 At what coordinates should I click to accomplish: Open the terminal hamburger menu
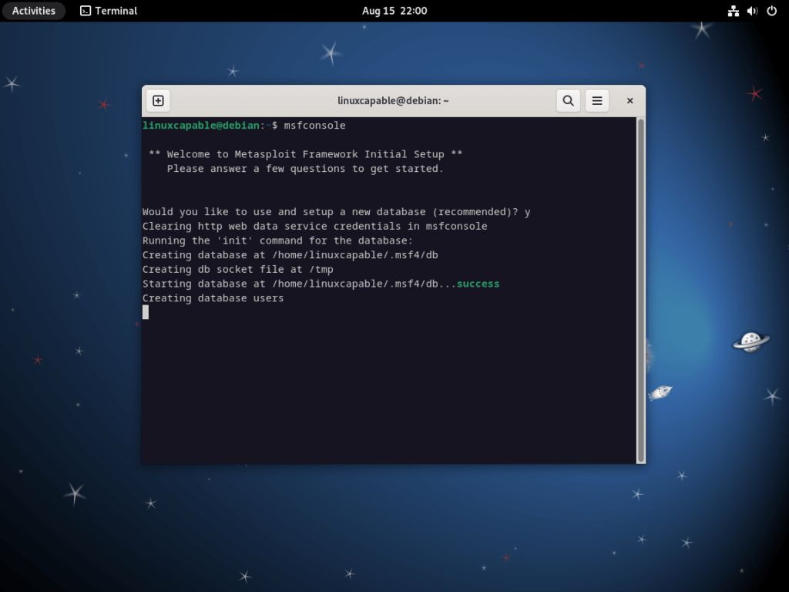pyautogui.click(x=597, y=101)
